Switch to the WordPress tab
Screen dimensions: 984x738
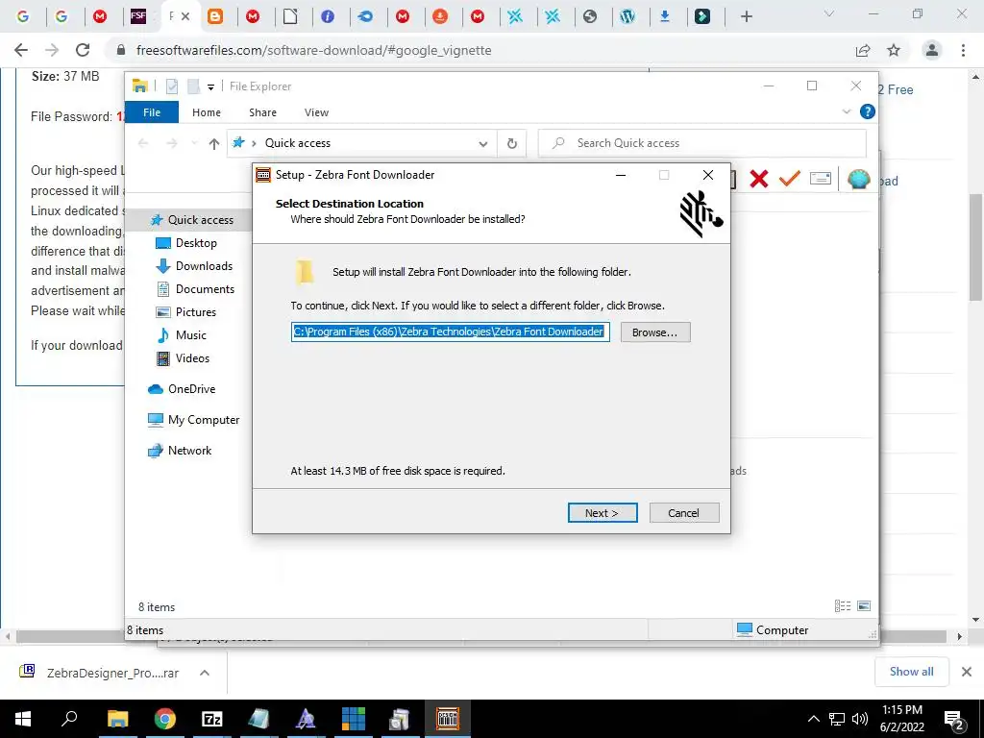pyautogui.click(x=627, y=16)
